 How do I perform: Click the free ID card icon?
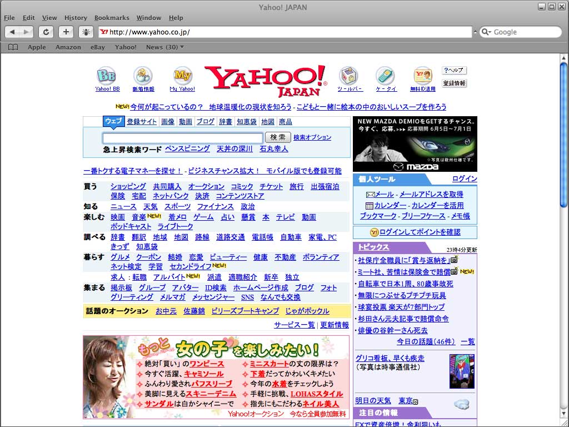423,76
